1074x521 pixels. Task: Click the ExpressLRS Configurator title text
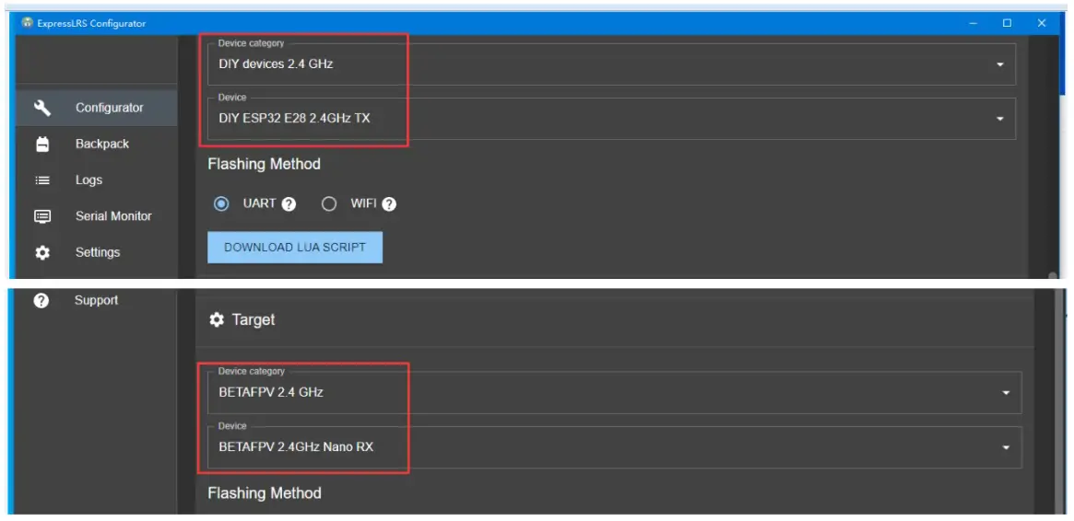tap(92, 23)
